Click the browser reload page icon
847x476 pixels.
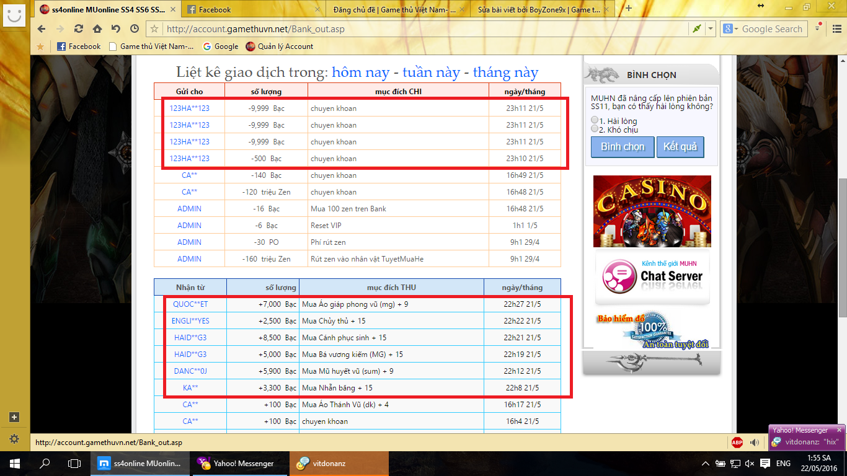(78, 29)
